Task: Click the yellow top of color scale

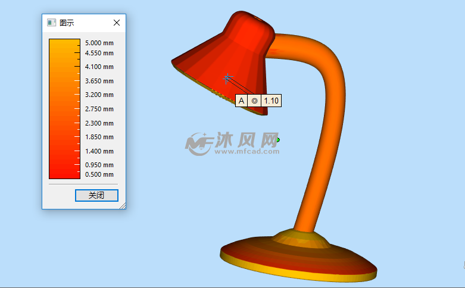Action: [x=64, y=43]
